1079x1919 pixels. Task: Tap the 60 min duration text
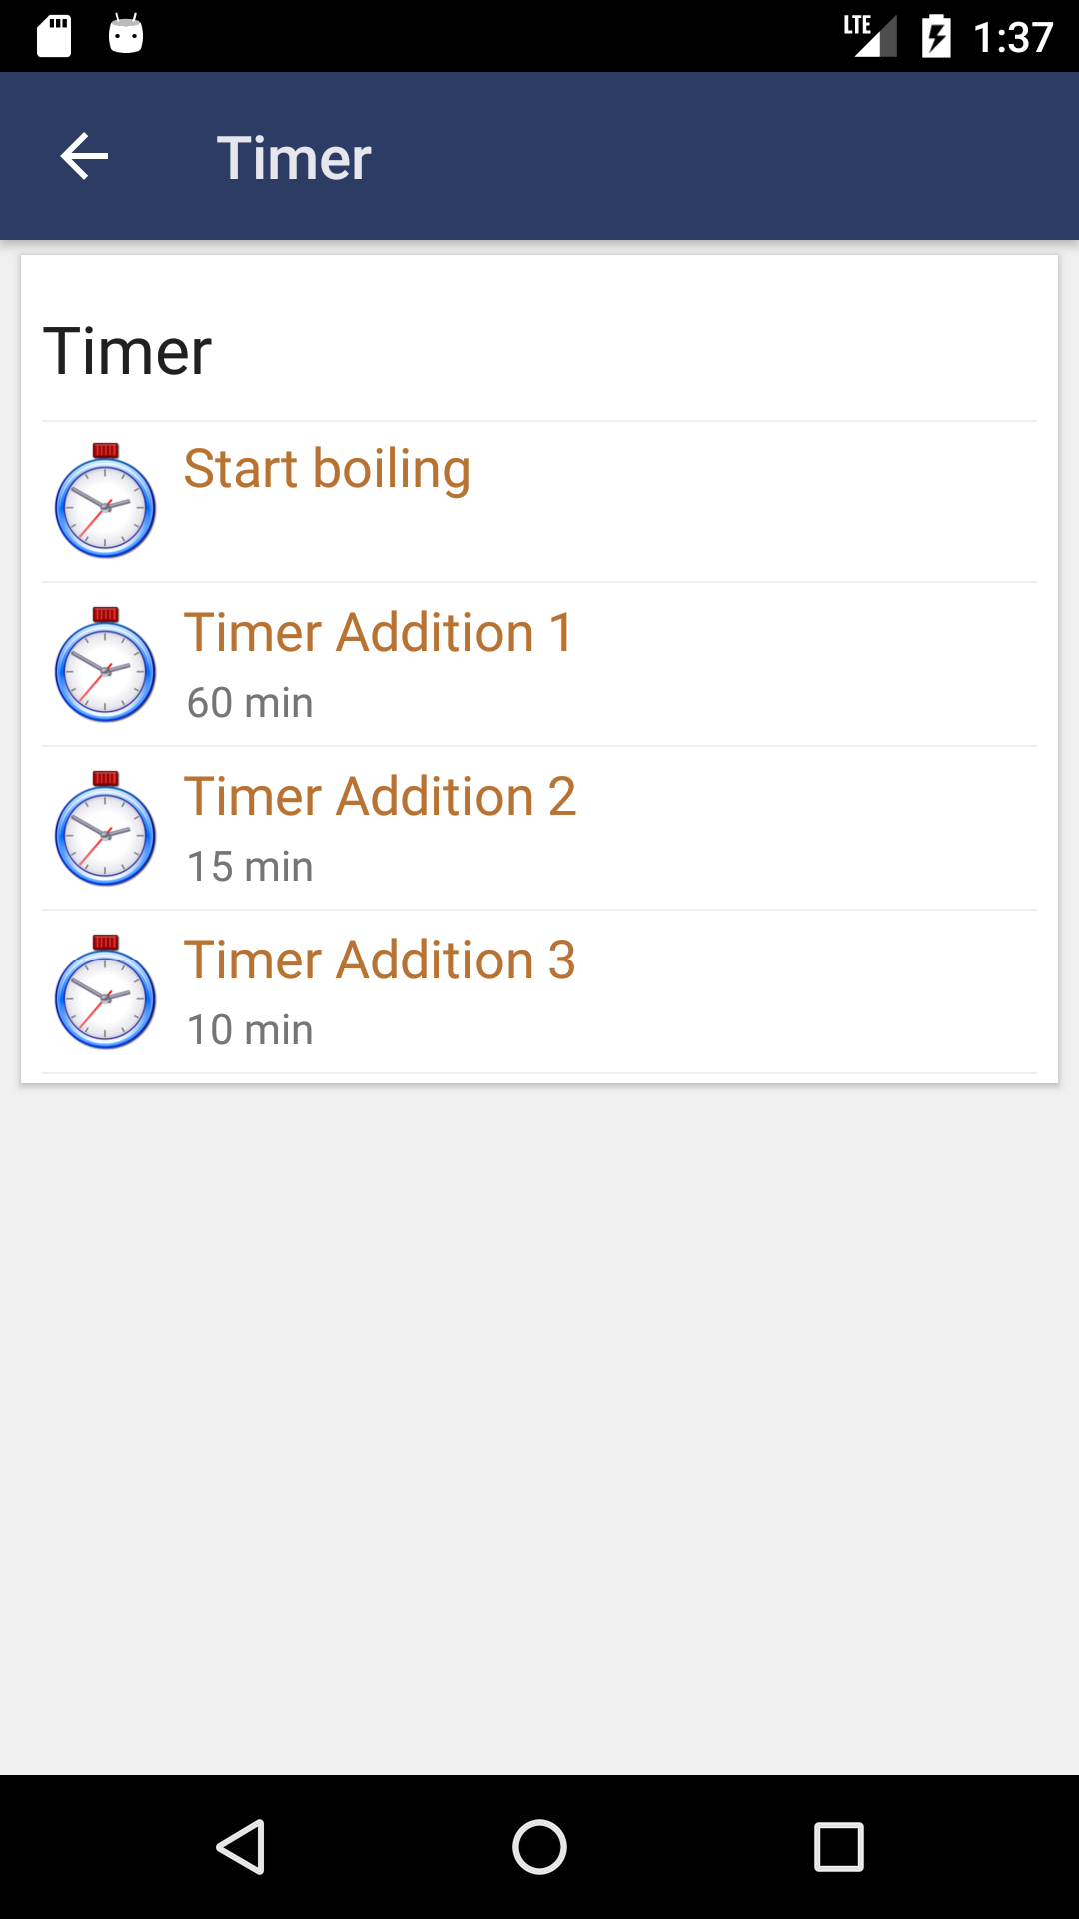pyautogui.click(x=250, y=703)
